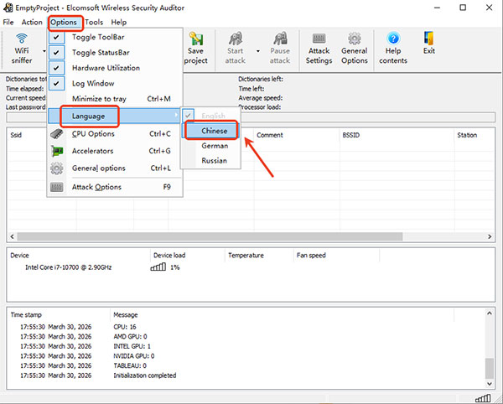The height and width of the screenshot is (404, 503).
Task: Select Intel Core i7-10700 device row
Action: (x=68, y=267)
